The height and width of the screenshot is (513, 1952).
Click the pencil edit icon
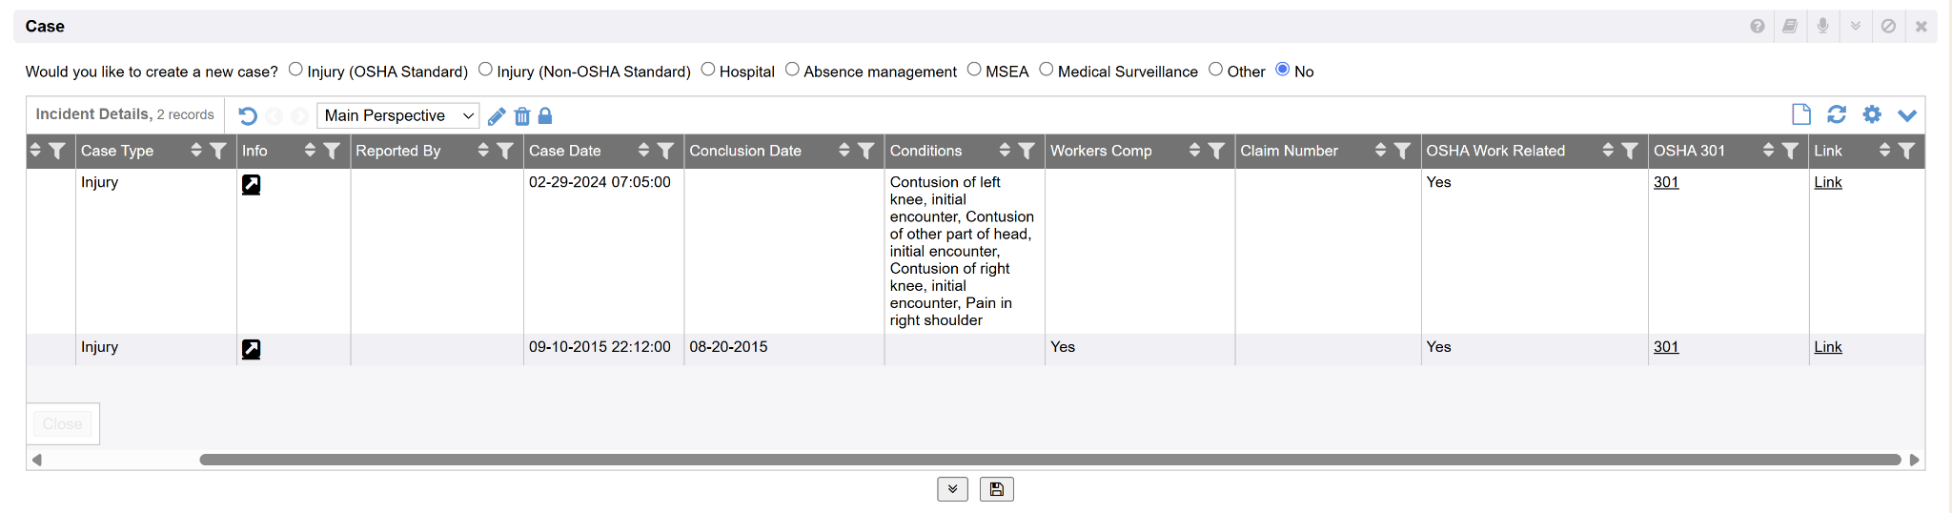coord(497,116)
